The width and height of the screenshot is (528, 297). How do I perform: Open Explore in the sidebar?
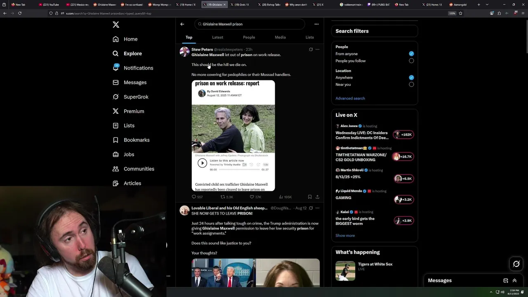tap(127, 54)
